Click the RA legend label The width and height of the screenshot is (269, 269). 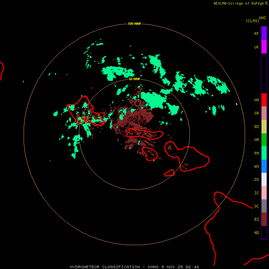coord(256,153)
